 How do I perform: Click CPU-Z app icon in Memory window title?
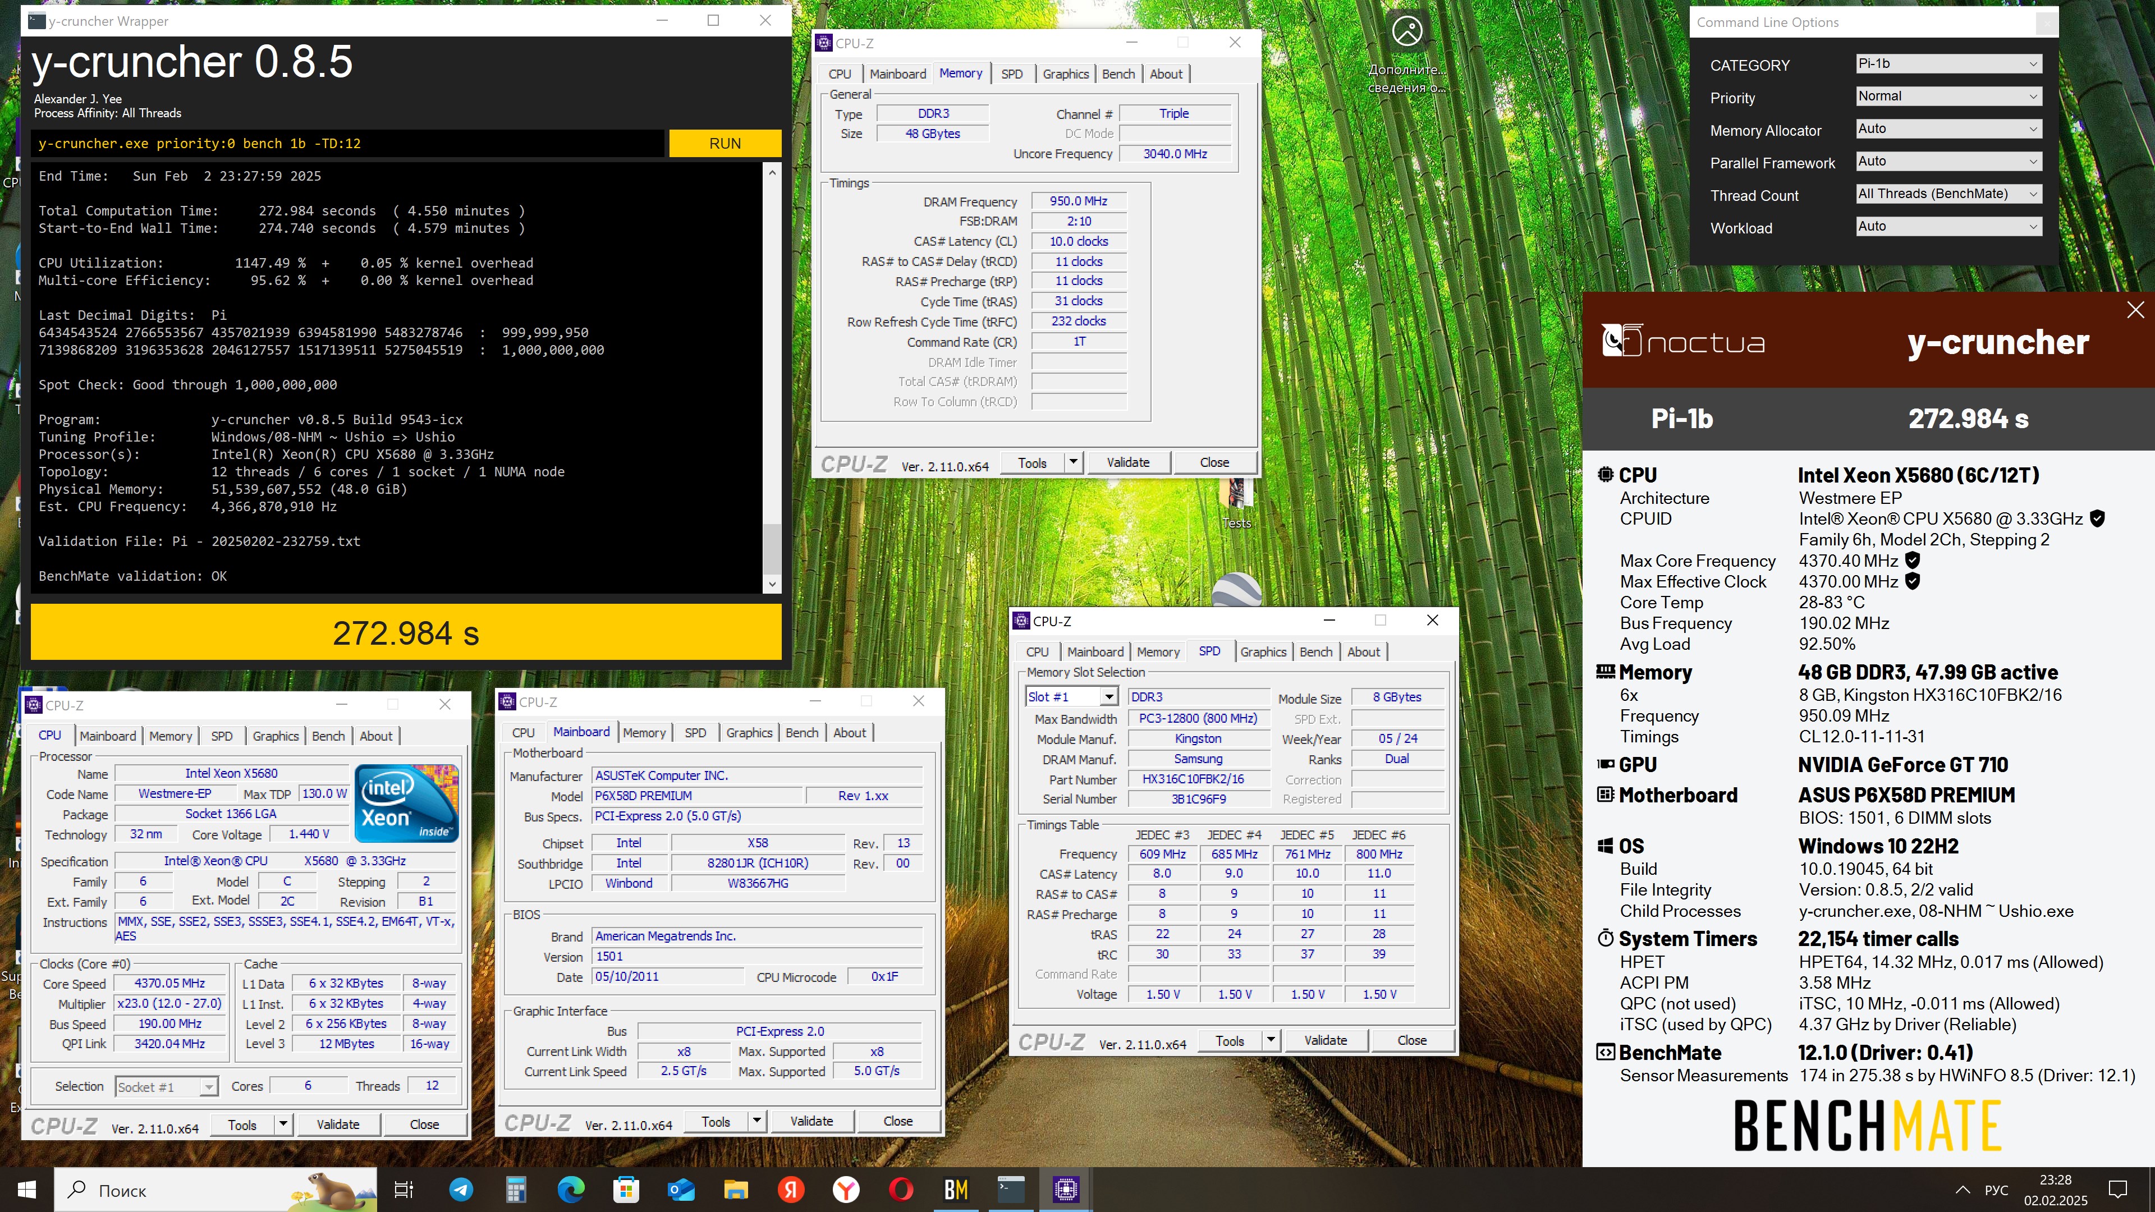point(824,43)
